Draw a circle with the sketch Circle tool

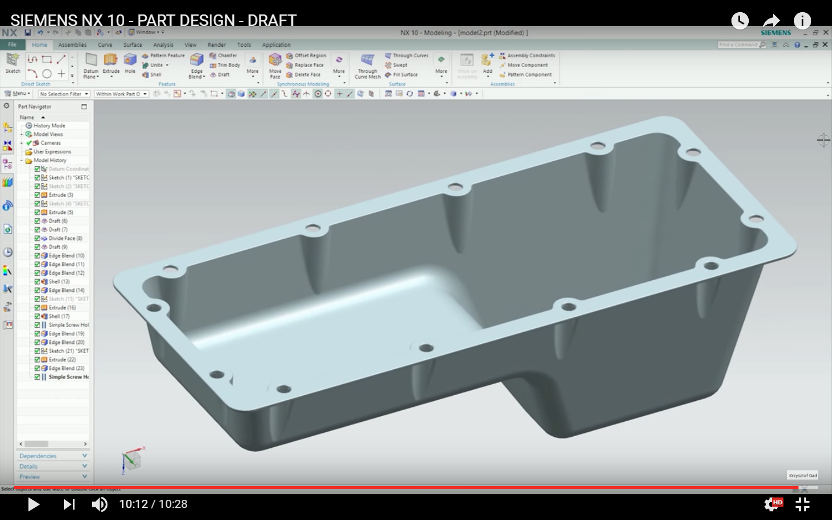[x=47, y=73]
